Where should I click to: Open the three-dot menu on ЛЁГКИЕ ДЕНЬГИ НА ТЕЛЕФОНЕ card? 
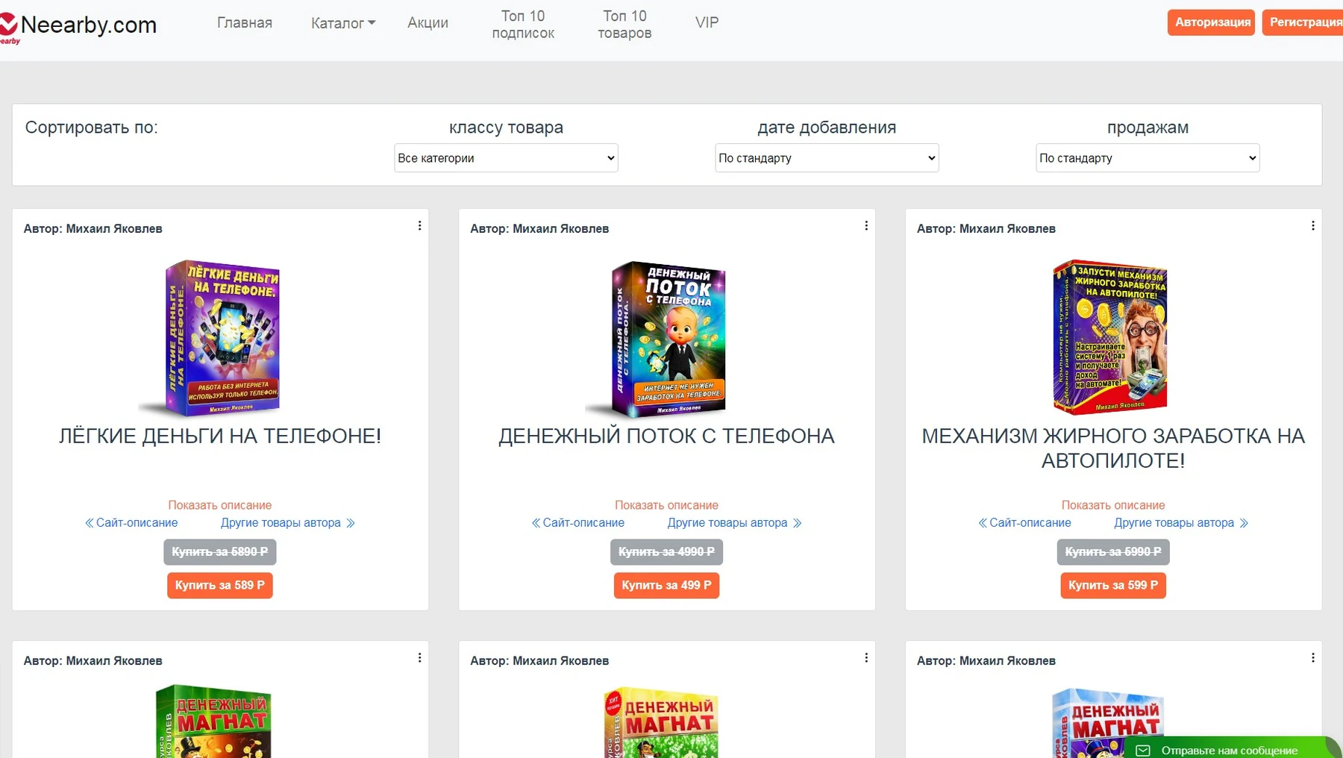(x=419, y=225)
